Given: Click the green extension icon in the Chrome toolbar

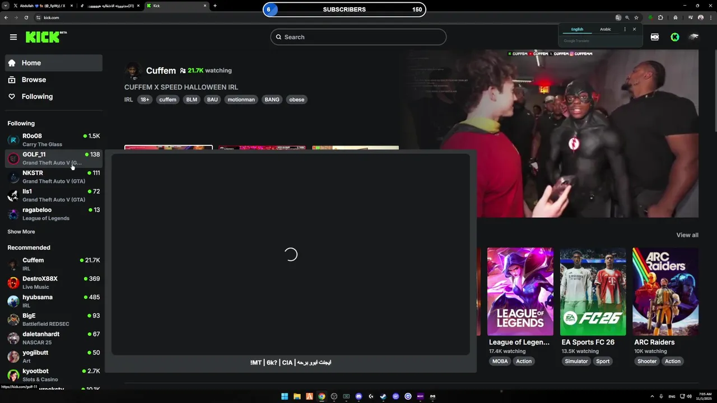Looking at the screenshot, I should pos(650,17).
